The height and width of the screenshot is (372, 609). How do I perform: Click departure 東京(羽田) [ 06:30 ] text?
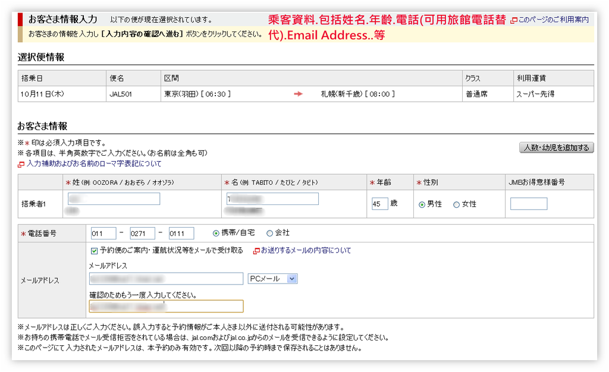pyautogui.click(x=197, y=94)
